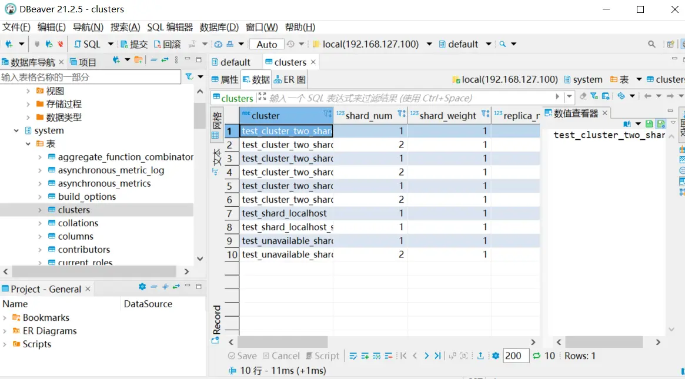The width and height of the screenshot is (685, 379).
Task: Go to the next row arrow
Action: pyautogui.click(x=426, y=356)
